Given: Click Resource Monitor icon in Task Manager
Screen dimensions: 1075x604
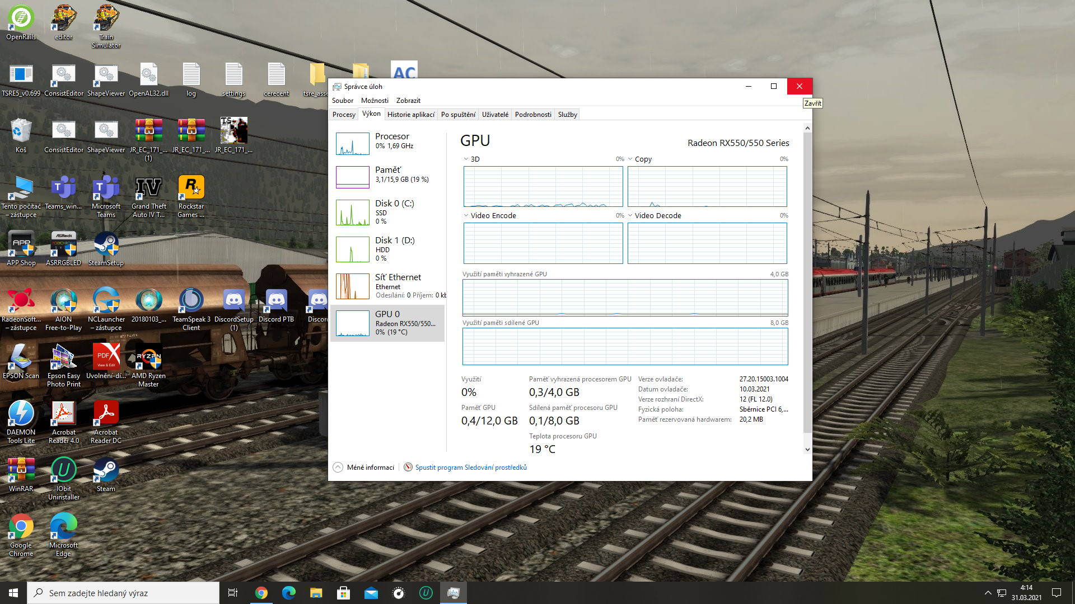Looking at the screenshot, I should click(x=408, y=468).
